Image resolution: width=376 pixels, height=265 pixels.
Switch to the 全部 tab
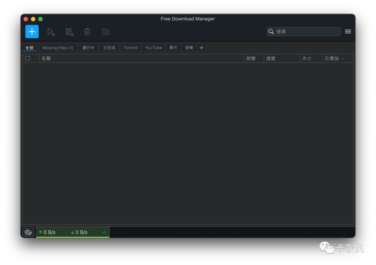coord(29,48)
